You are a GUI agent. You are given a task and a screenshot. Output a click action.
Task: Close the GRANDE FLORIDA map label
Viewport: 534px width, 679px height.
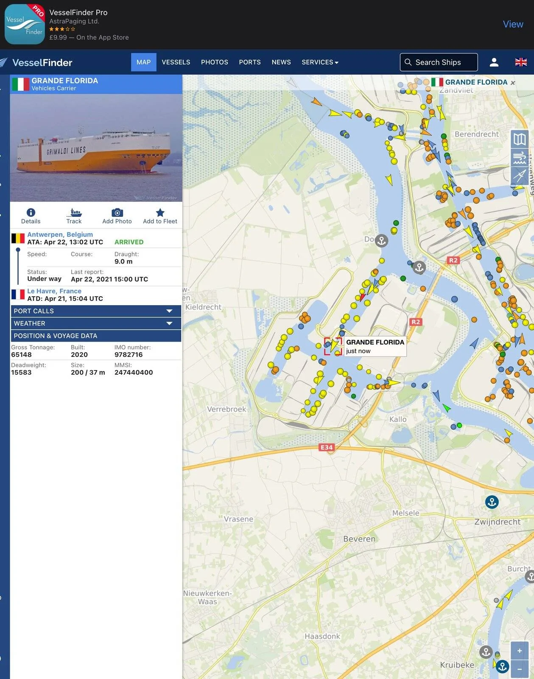tap(513, 83)
